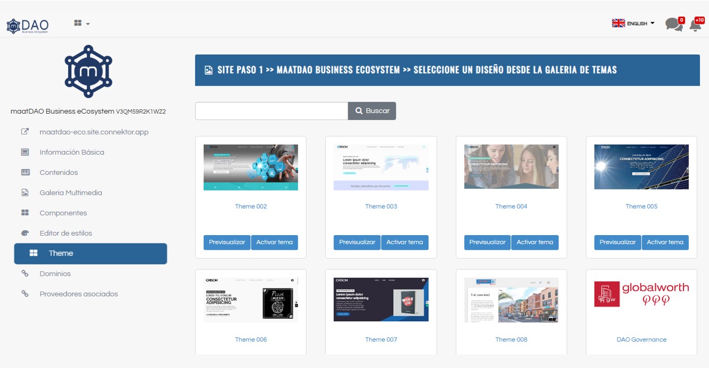709x368 pixels.
Task: Click the Información Básica sidebar icon
Action: (25, 152)
